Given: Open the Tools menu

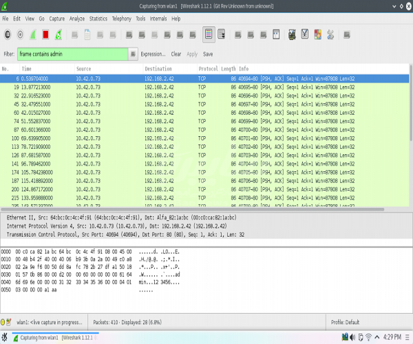Looking at the screenshot, I should tap(140, 19).
